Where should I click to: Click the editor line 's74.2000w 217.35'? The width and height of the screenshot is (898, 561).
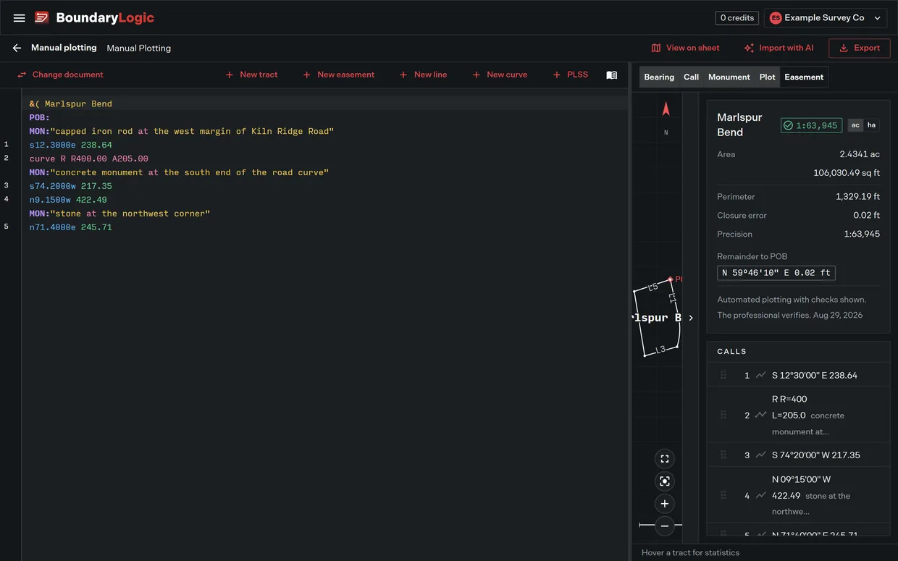tap(71, 186)
